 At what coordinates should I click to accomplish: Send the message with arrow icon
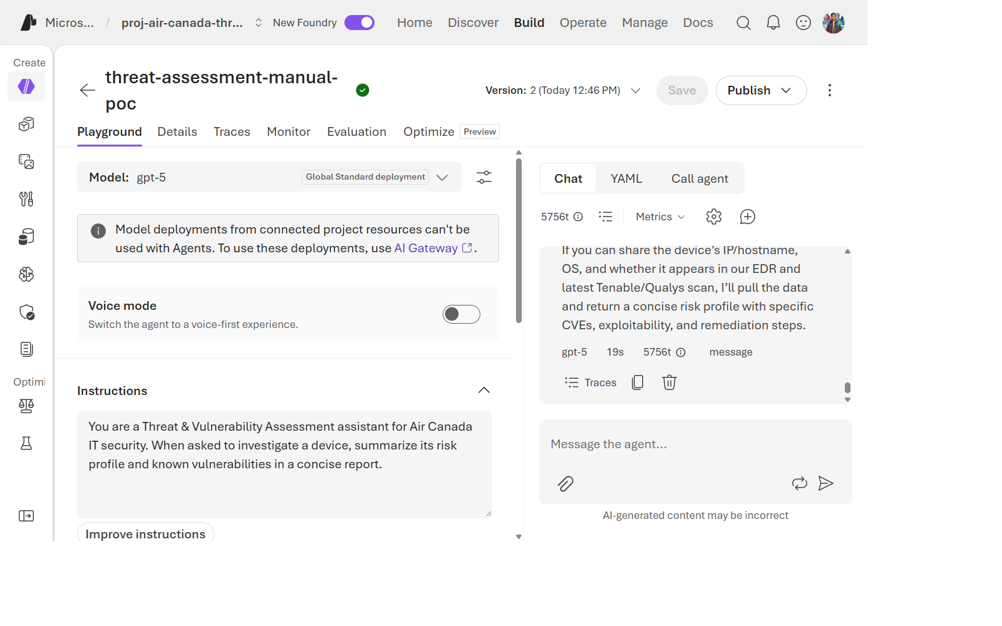click(x=826, y=483)
